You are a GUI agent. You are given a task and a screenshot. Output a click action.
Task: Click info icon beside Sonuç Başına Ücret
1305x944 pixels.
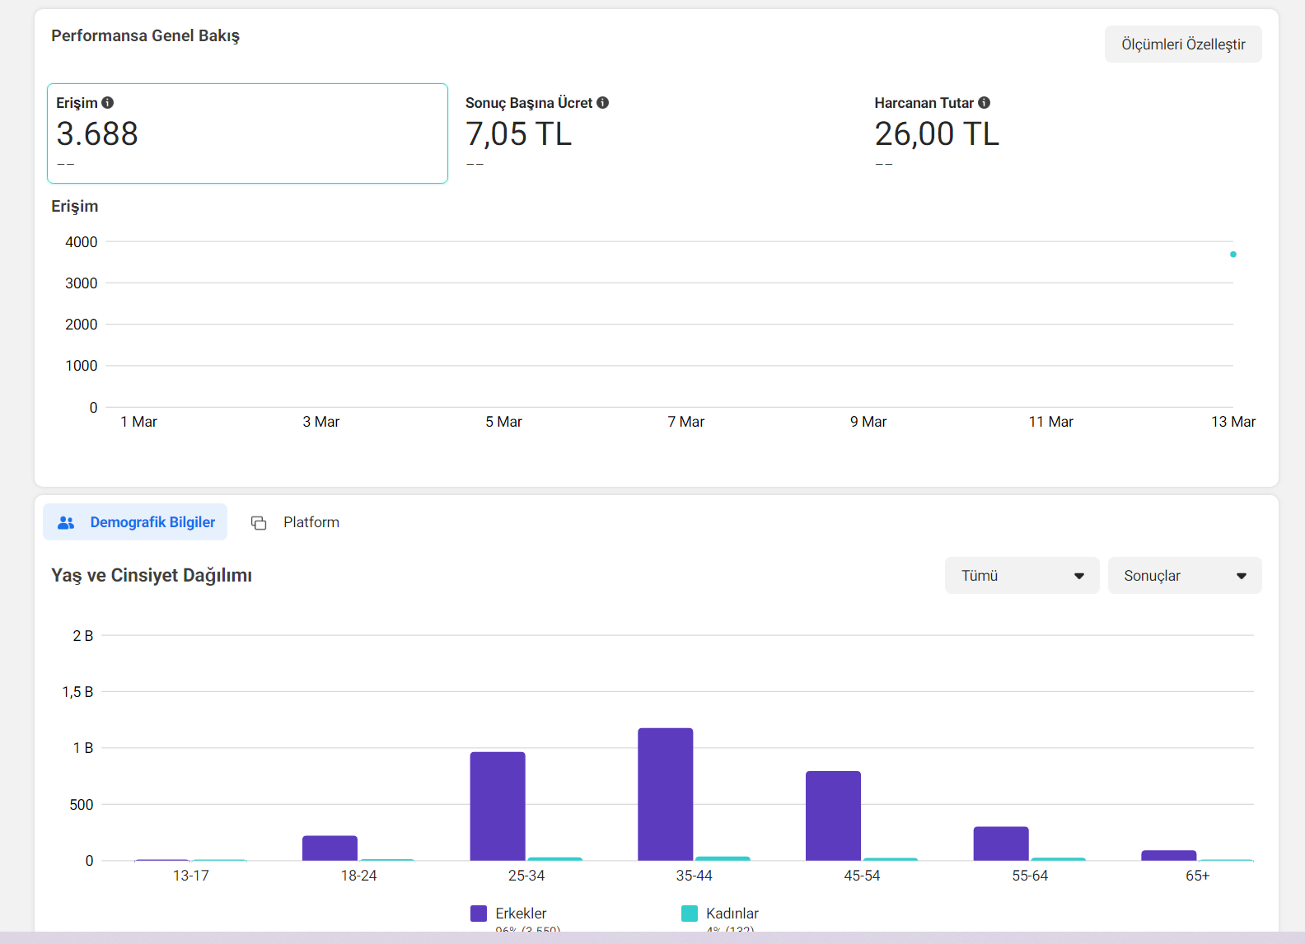click(603, 103)
